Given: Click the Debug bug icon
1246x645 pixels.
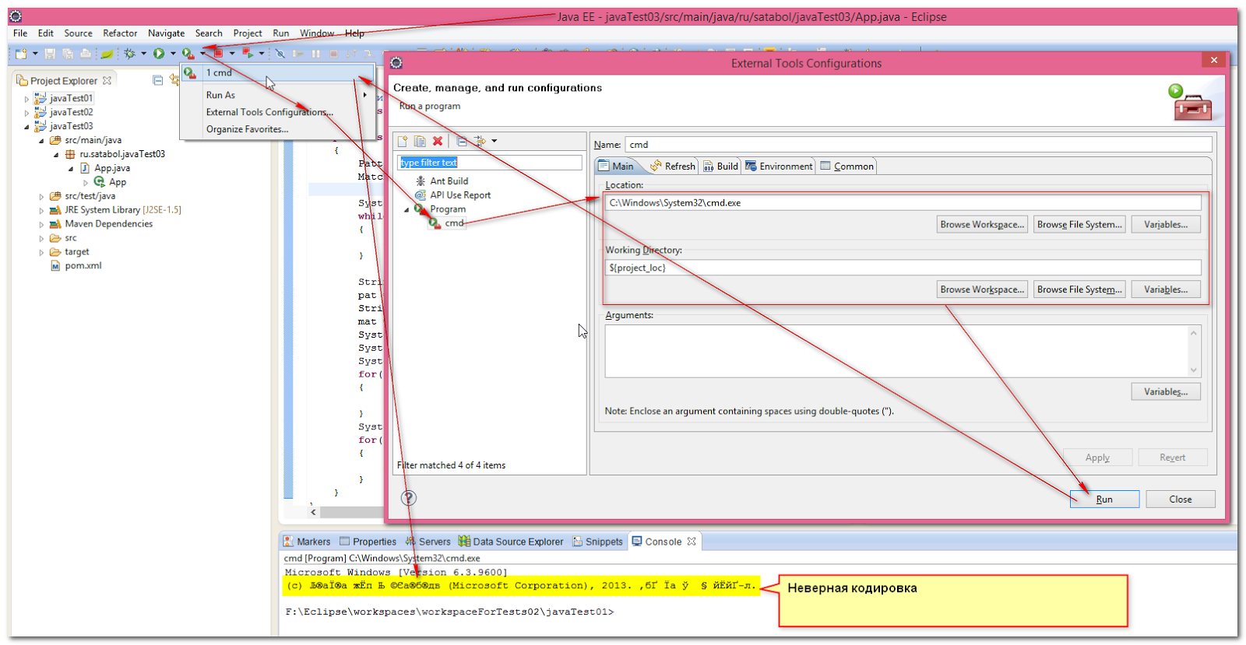Looking at the screenshot, I should point(129,54).
